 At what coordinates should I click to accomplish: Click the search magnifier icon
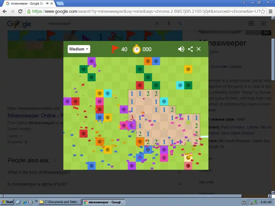pyautogui.click(x=180, y=24)
